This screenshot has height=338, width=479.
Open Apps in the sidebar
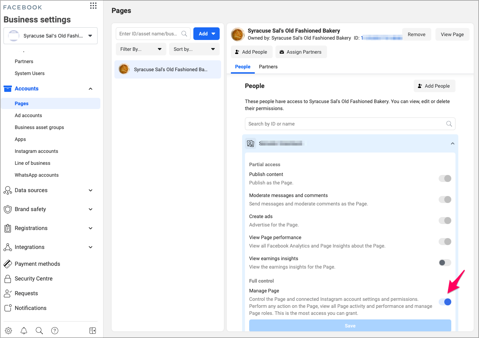[x=20, y=139]
